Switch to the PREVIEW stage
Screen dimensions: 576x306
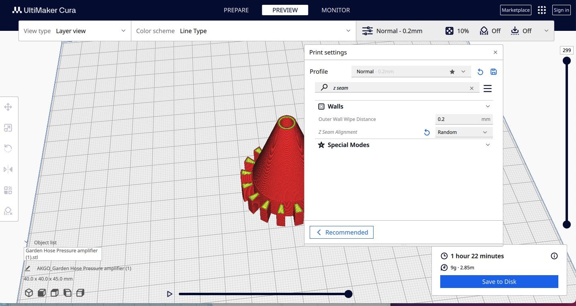285,10
